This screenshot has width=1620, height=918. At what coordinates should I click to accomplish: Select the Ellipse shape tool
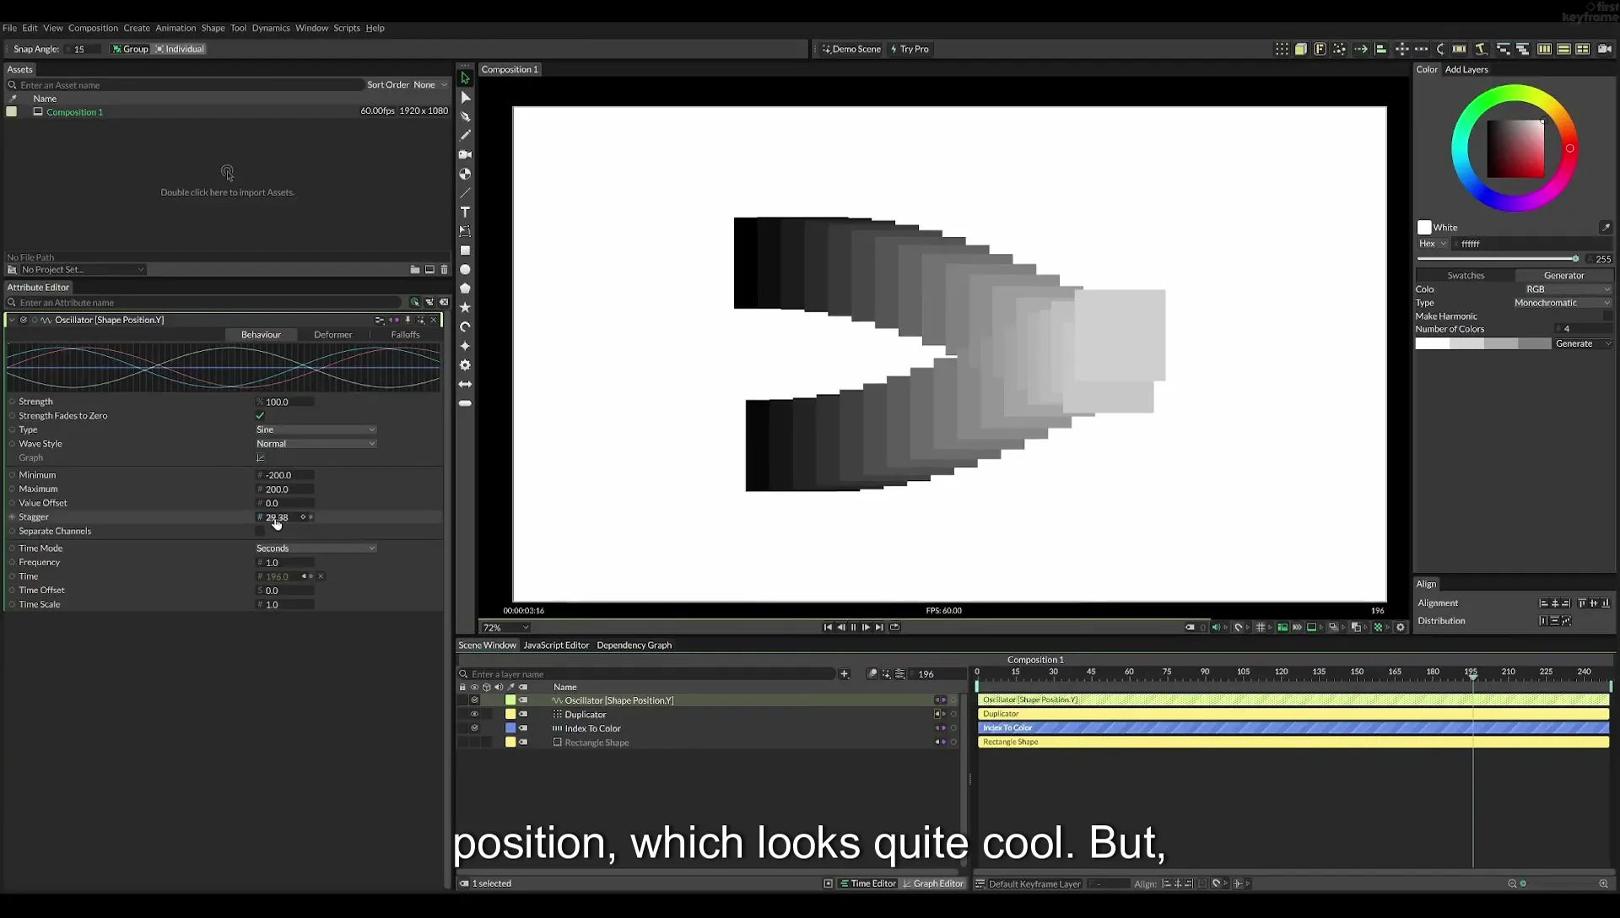[465, 270]
